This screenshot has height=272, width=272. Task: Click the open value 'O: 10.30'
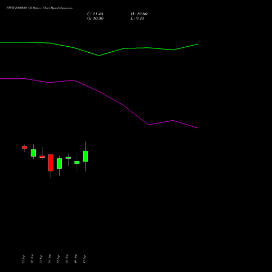95,18
